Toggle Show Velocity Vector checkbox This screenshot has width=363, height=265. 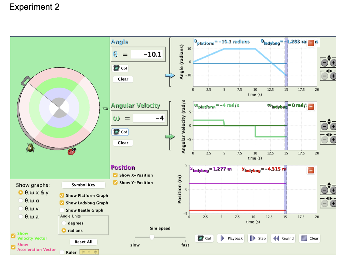pyautogui.click(x=13, y=236)
